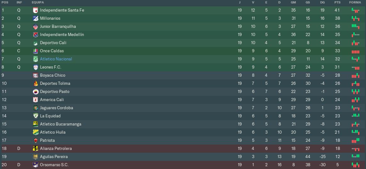
Task: View Patriota recent form indicator
Action: [356, 141]
